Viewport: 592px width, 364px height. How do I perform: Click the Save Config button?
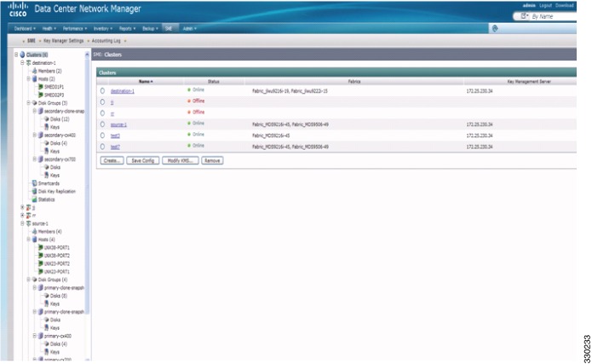pos(143,160)
